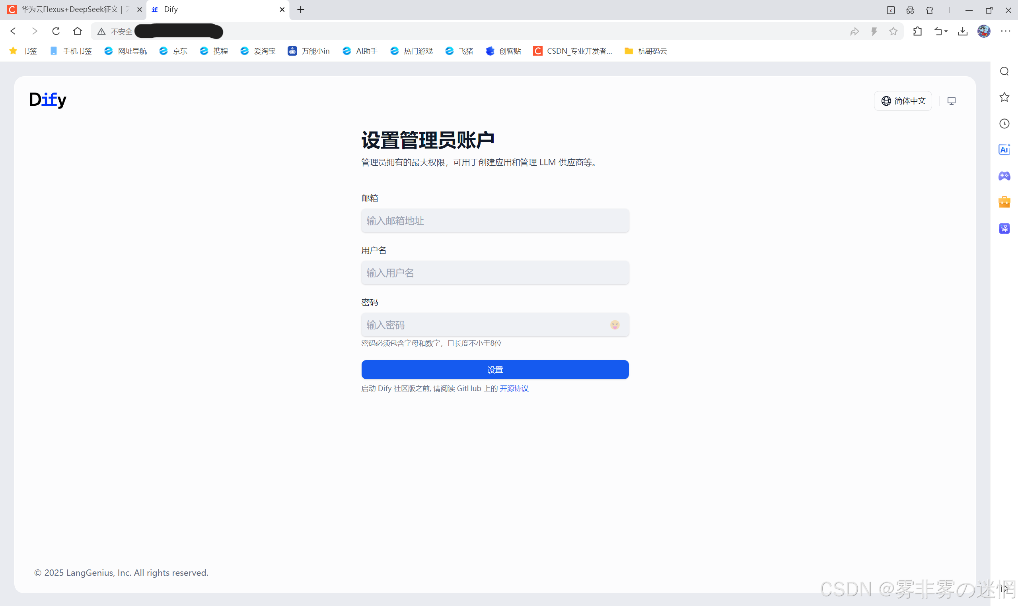This screenshot has height=606, width=1018.
Task: Click the lightning bolt icon in address bar
Action: [874, 31]
